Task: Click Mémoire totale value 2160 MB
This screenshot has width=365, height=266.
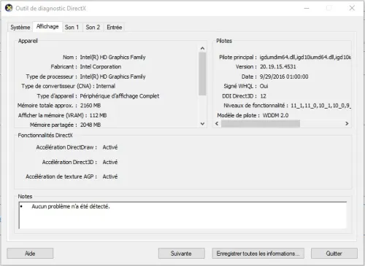Action: tap(91, 106)
